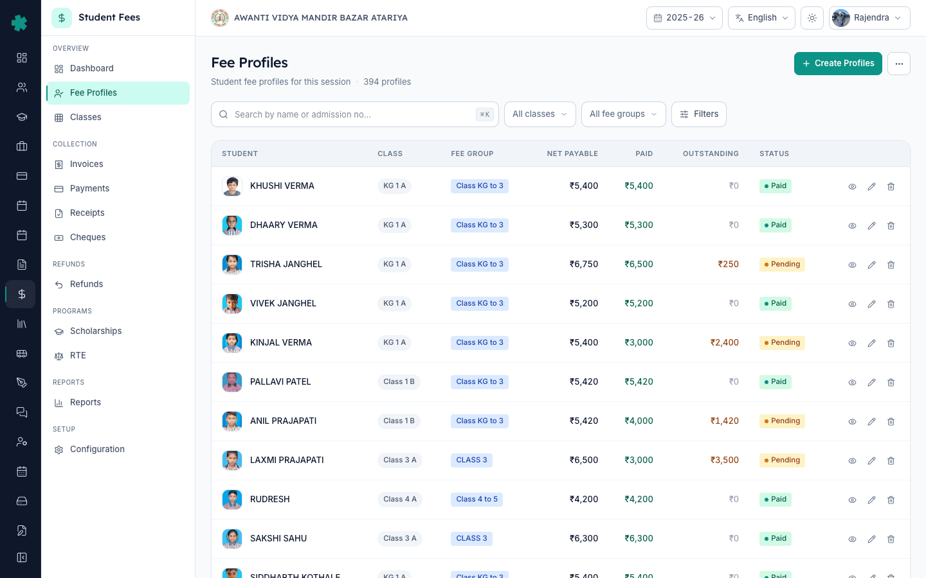The width and height of the screenshot is (926, 578).
Task: Open the people icon in left rail
Action: point(21,87)
